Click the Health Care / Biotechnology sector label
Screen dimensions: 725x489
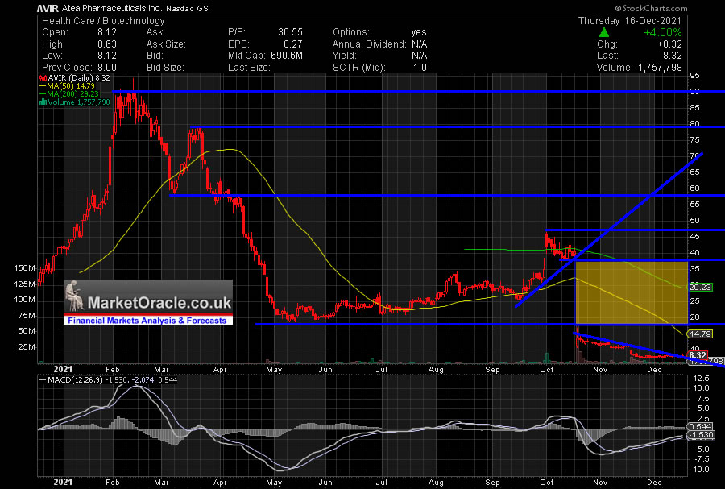click(93, 20)
